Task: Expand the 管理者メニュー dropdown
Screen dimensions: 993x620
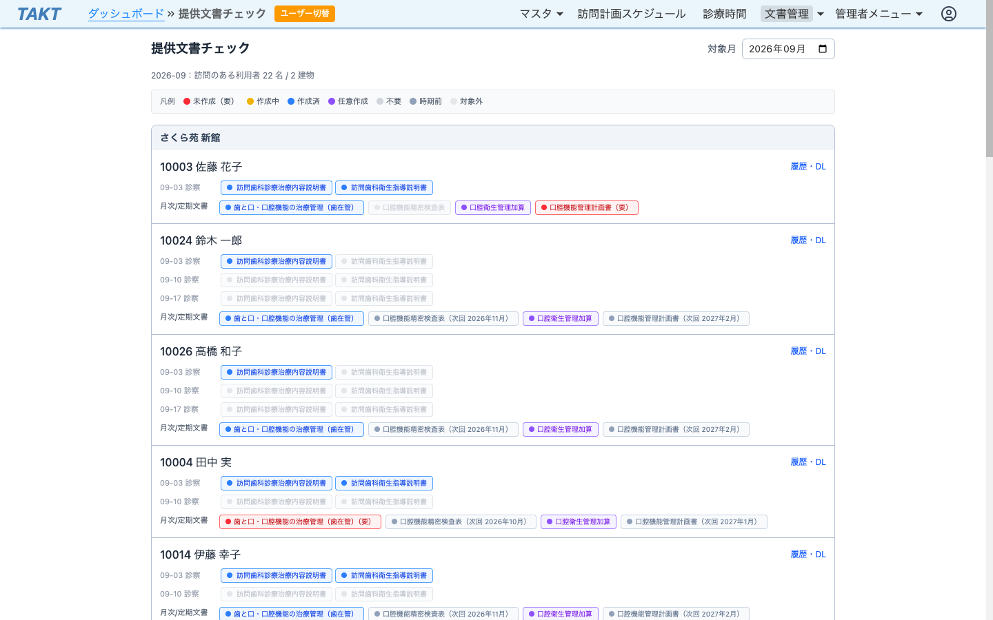Action: coord(879,14)
